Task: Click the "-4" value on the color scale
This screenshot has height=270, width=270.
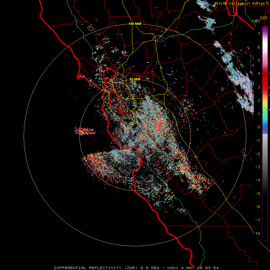Action: coord(258,180)
